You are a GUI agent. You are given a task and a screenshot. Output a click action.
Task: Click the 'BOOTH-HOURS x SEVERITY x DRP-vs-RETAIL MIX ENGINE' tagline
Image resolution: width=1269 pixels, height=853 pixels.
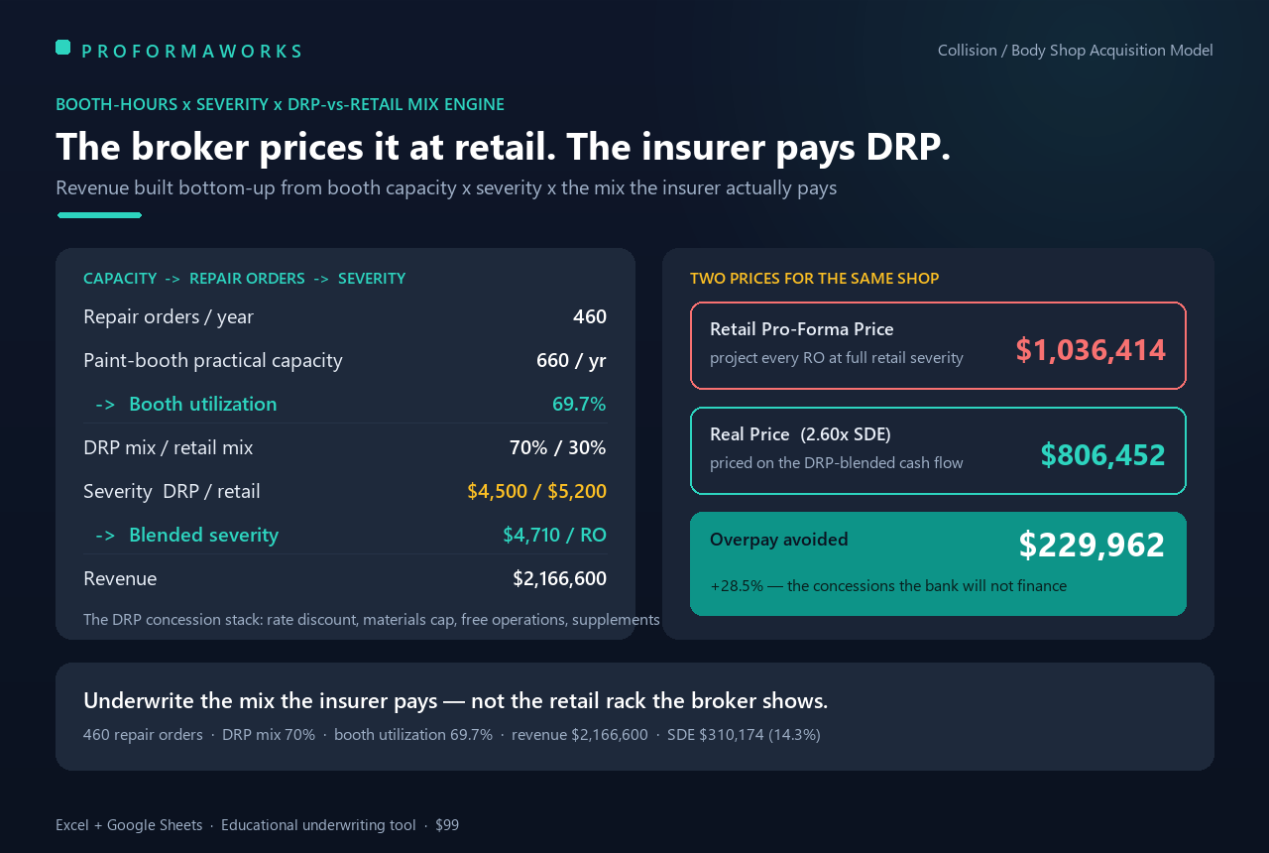point(280,104)
